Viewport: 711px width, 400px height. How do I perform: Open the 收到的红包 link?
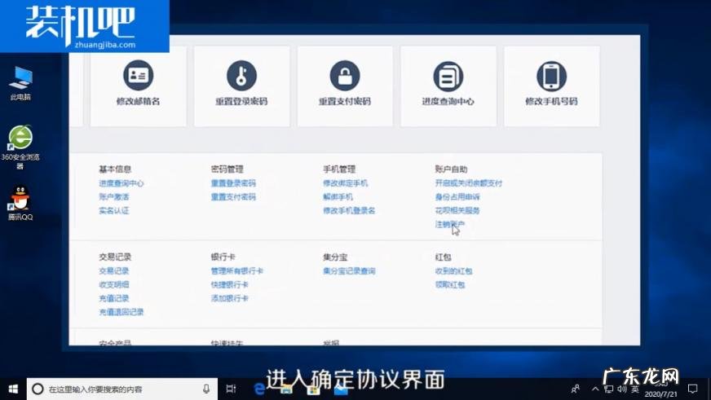(x=453, y=271)
